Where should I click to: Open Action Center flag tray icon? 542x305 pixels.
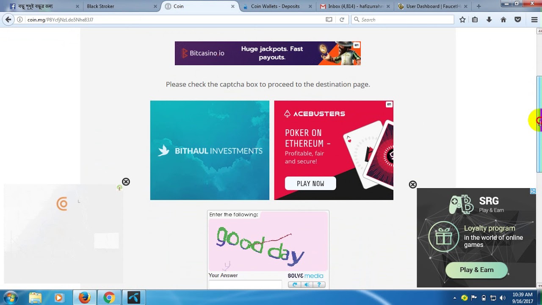click(x=474, y=298)
